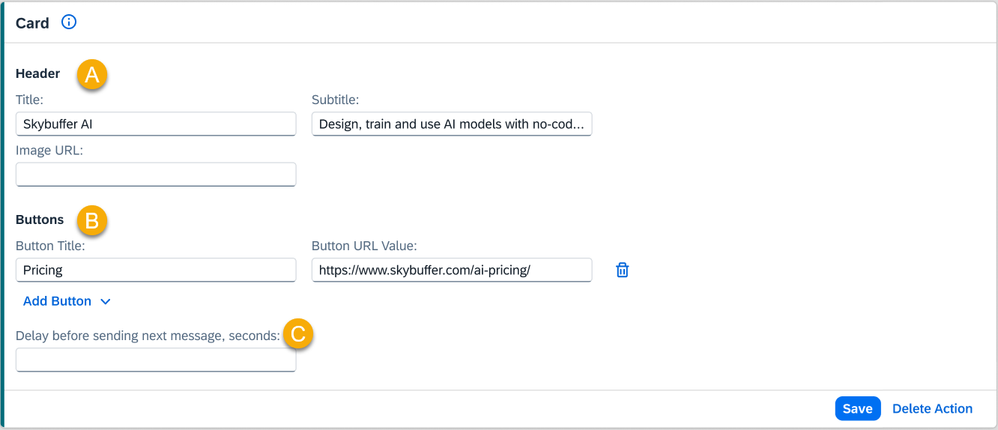
Task: Click the Card panel heading text
Action: [32, 23]
